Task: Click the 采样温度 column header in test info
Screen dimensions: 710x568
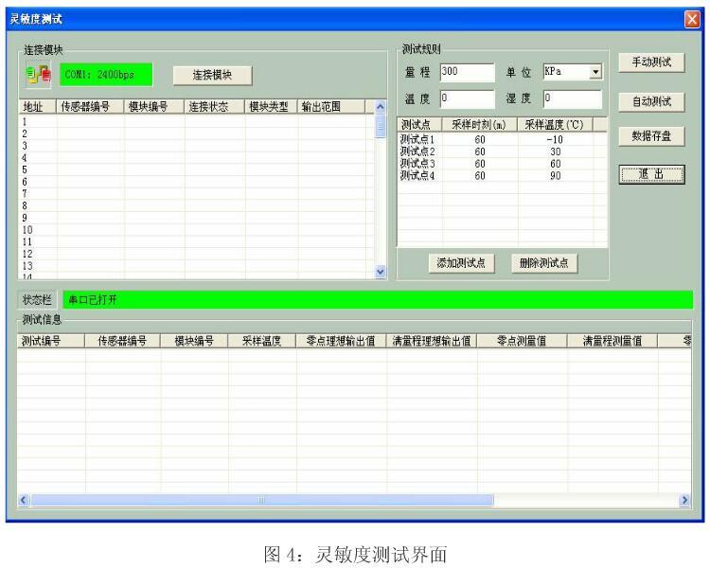Action: click(x=261, y=342)
